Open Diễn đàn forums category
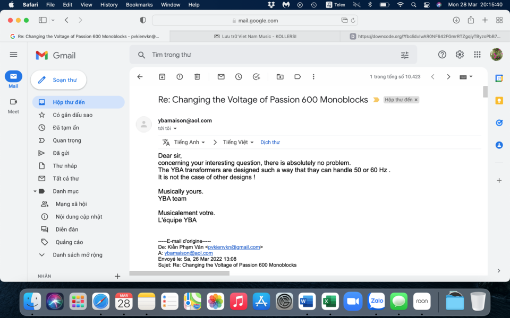The image size is (510, 318). [x=79, y=229]
